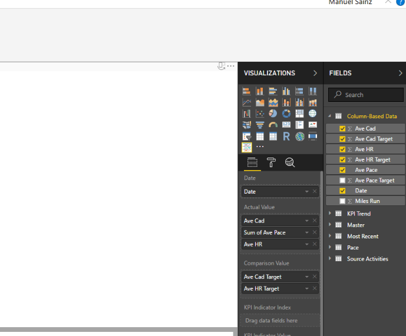Image resolution: width=406 pixels, height=336 pixels.
Task: Expand the Most Recent table
Action: pos(329,236)
